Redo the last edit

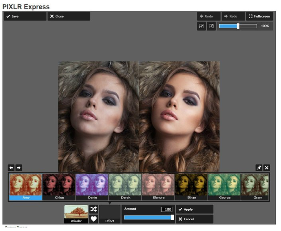[233, 16]
